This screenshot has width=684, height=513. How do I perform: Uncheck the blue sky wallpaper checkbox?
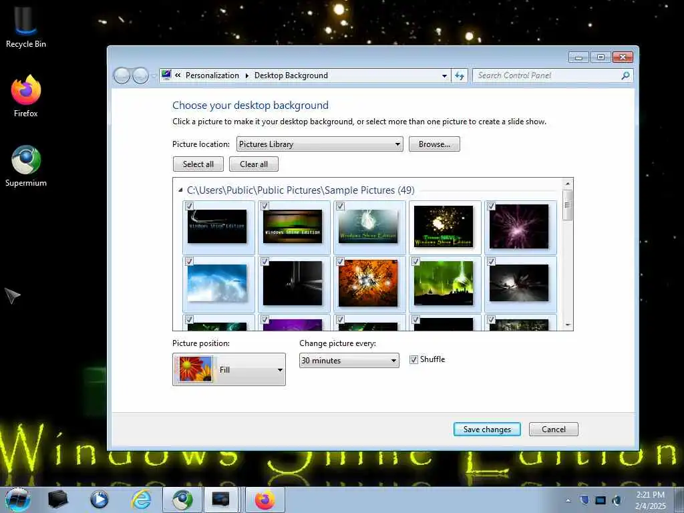click(189, 261)
